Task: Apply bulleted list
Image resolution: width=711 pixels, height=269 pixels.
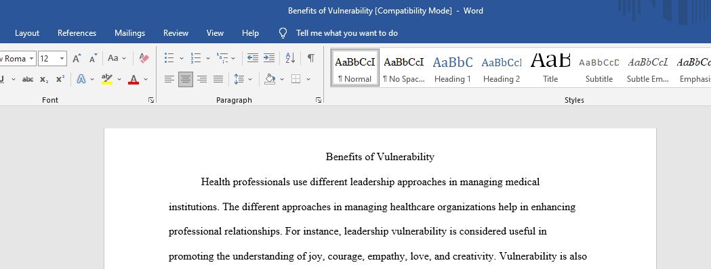Action: [169, 58]
